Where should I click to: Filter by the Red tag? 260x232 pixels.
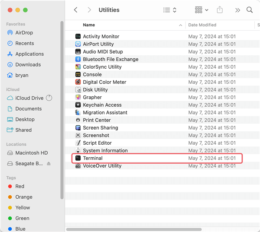[16, 186]
